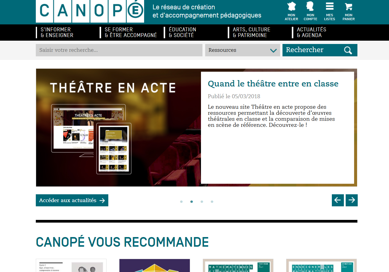The height and width of the screenshot is (272, 389).
Task: Expand the Ressources dropdown
Action: [x=242, y=50]
